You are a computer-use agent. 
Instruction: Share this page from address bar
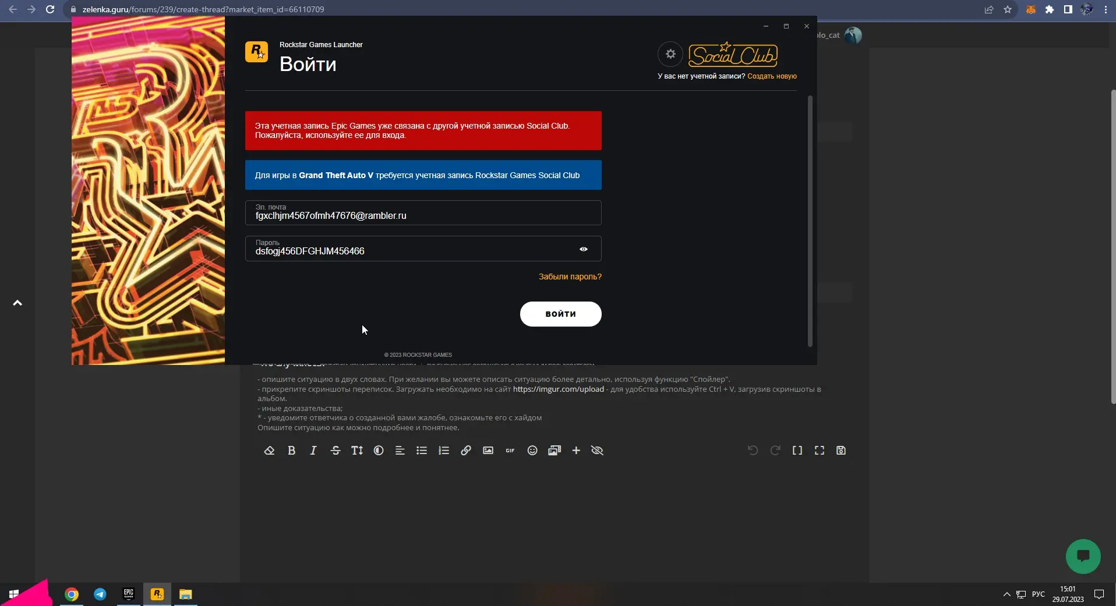[x=989, y=9]
